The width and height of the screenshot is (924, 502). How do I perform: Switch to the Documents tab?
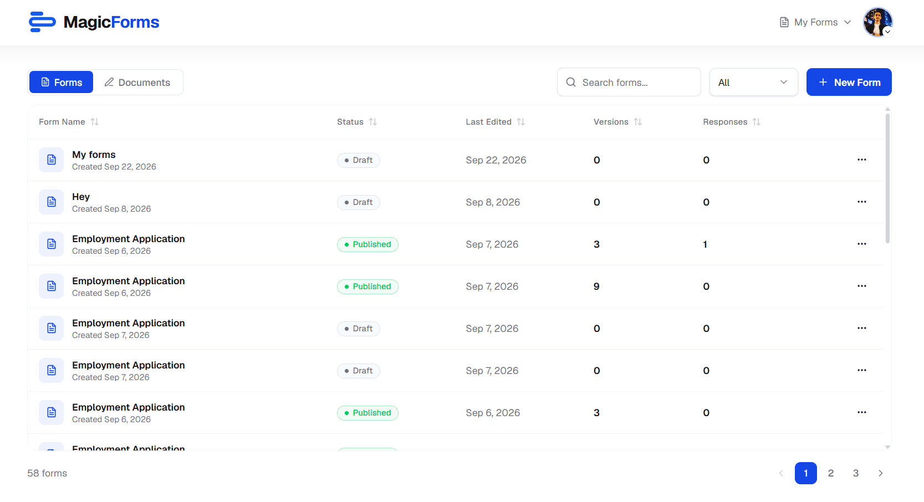(137, 82)
